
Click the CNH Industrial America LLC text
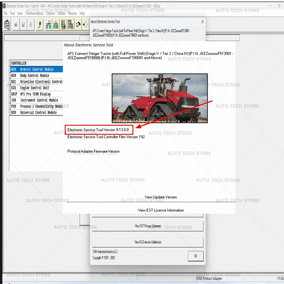coord(105,252)
